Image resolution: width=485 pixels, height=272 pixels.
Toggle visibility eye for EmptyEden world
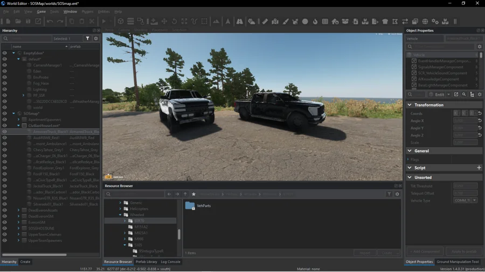(5, 53)
